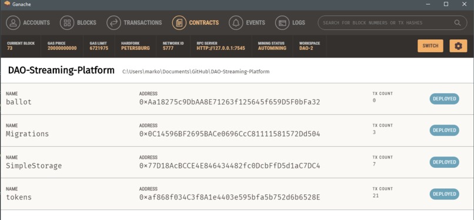Image resolution: width=474 pixels, height=220 pixels.
Task: Click gas price value 20000000000
Action: (62, 48)
